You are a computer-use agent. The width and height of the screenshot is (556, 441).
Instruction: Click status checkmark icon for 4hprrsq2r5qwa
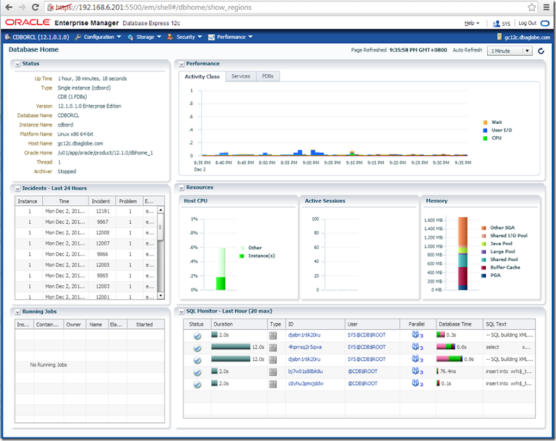(x=197, y=347)
